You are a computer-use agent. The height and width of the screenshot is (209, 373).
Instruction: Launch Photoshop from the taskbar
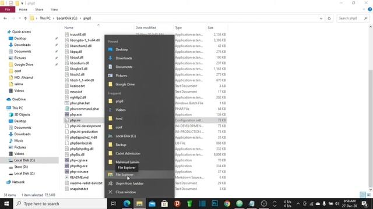(x=214, y=204)
